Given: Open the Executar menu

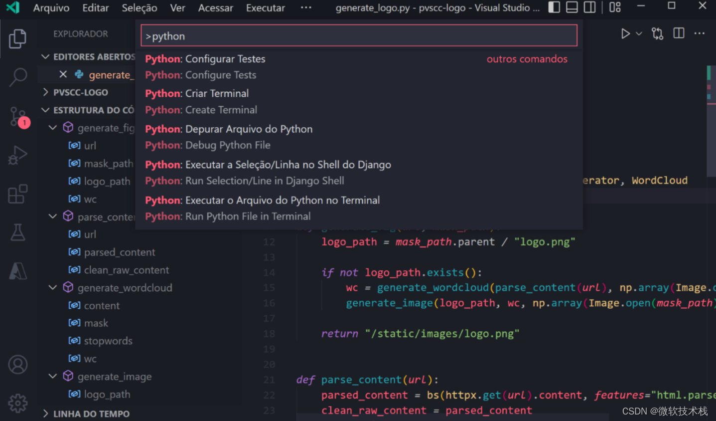Looking at the screenshot, I should [266, 7].
